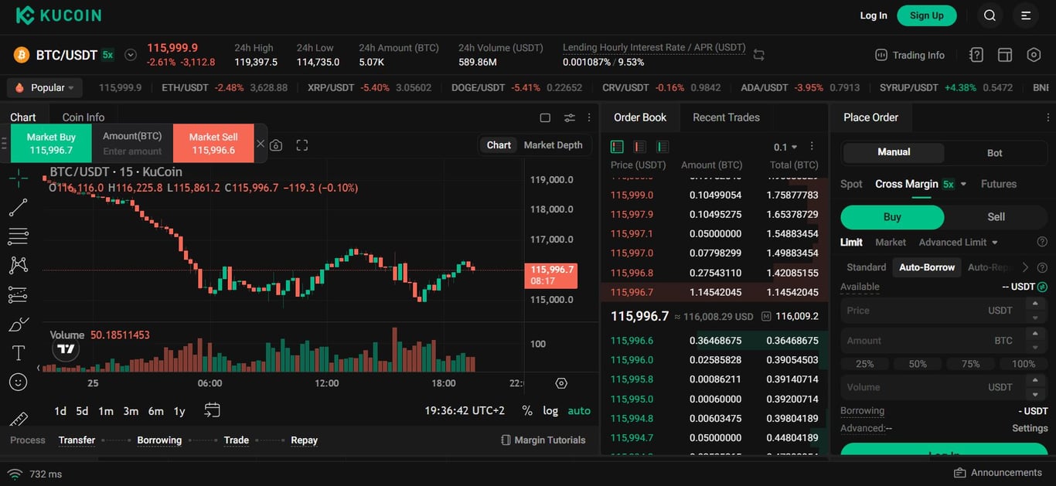
Task: Switch to the Market Depth view
Action: pyautogui.click(x=554, y=144)
